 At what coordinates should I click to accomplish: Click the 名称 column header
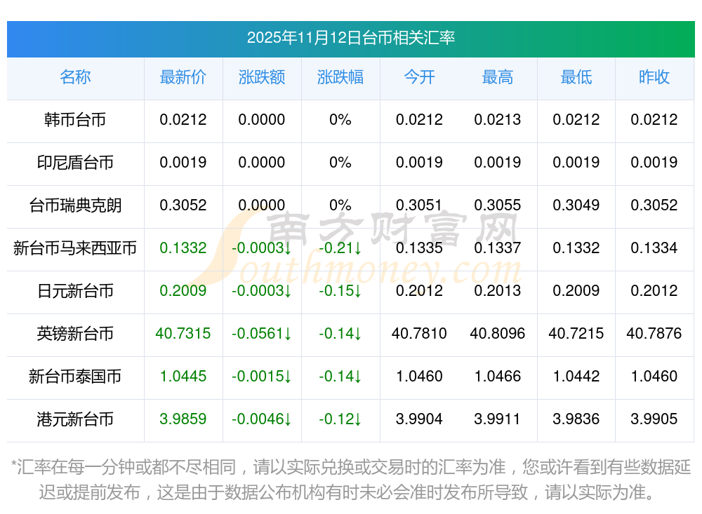75,78
